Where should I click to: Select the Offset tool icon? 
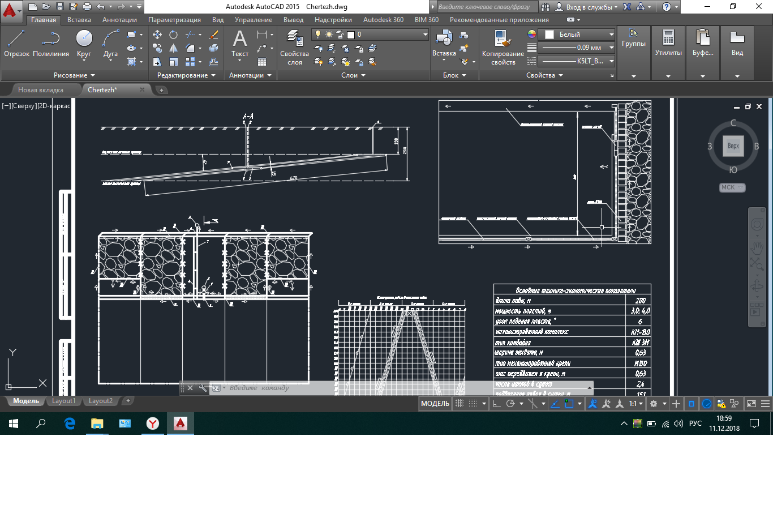coord(213,62)
